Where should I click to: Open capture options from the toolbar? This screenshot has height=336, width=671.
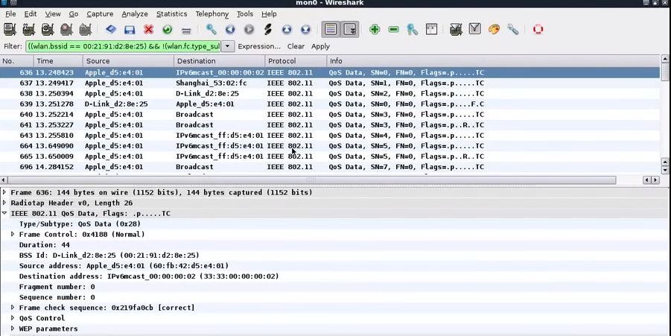pos(28,30)
